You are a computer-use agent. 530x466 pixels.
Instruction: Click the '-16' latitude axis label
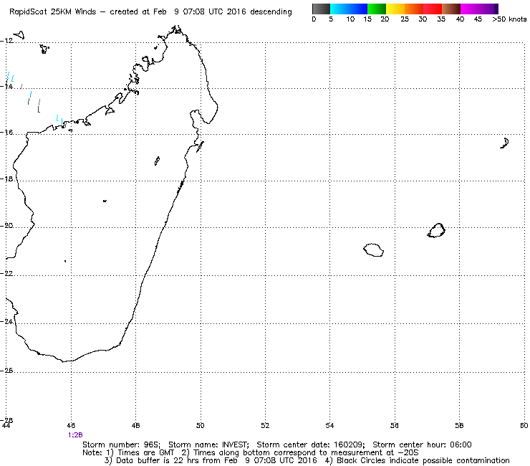click(x=6, y=133)
